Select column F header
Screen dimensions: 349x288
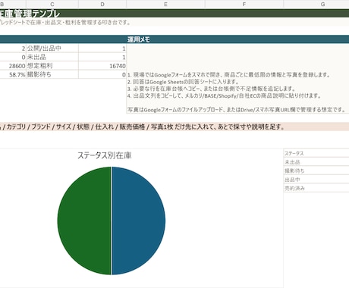pos(244,4)
